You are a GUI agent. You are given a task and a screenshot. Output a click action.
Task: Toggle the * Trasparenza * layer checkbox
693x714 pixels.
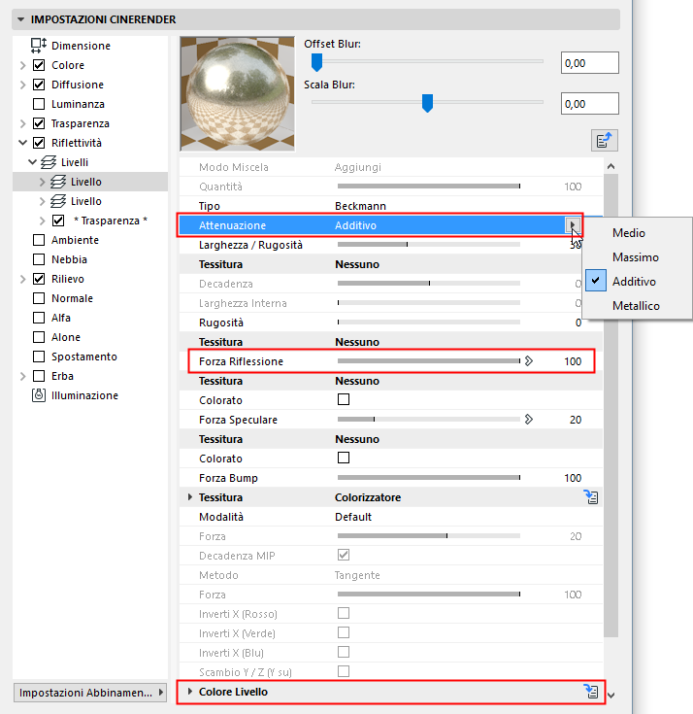point(58,221)
